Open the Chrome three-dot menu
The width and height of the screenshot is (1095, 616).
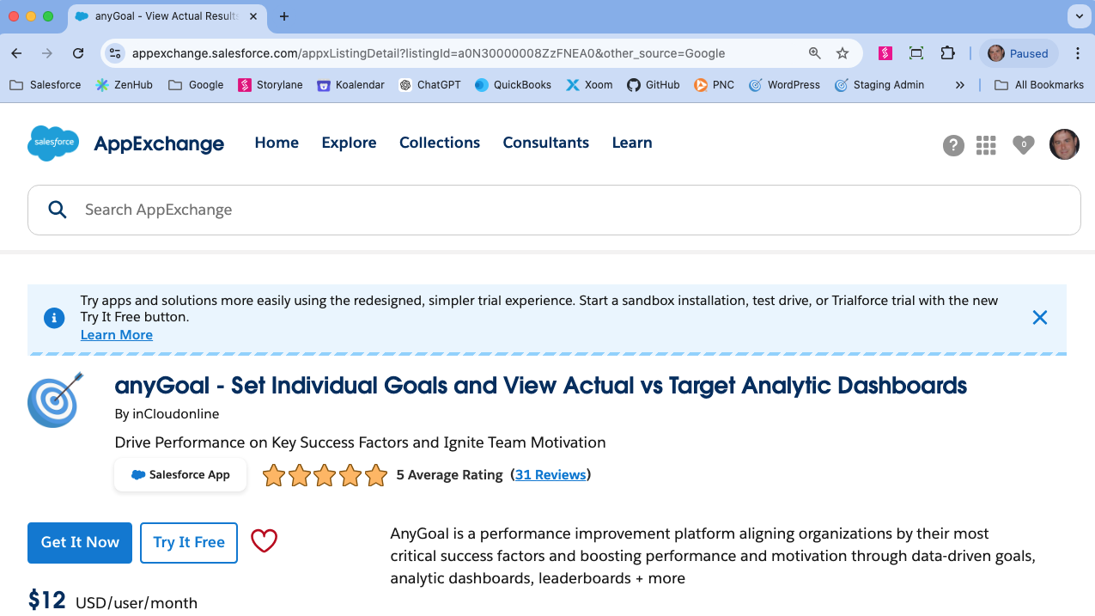1078,53
